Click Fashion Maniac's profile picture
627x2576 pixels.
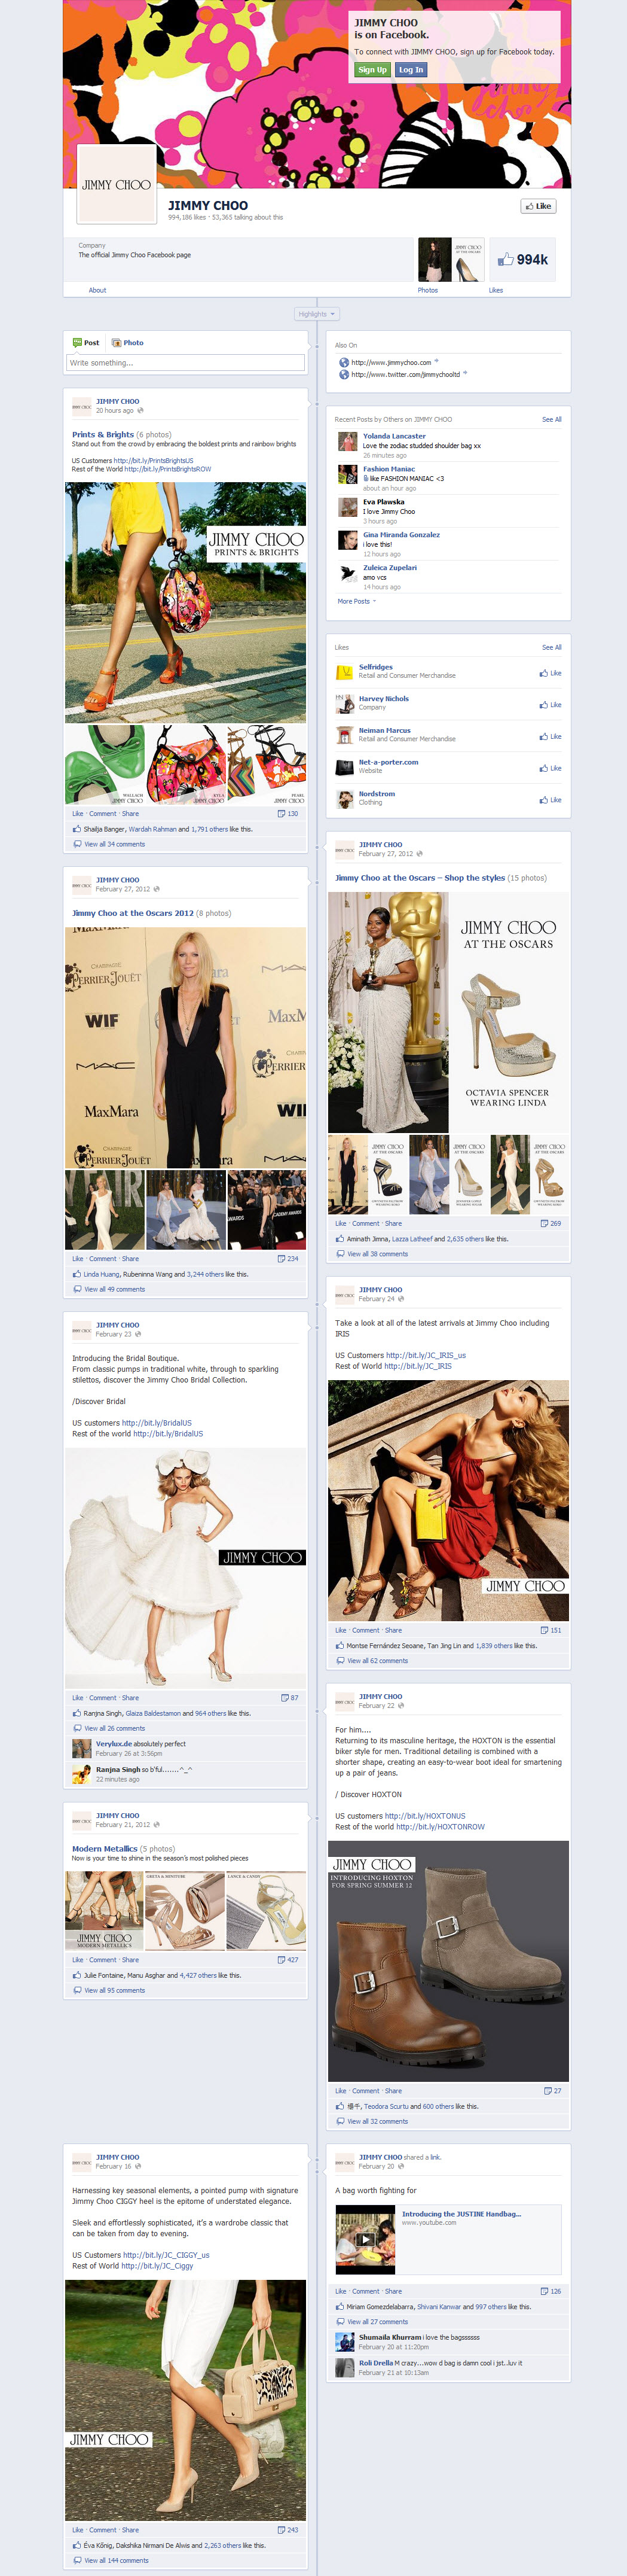coord(347,474)
